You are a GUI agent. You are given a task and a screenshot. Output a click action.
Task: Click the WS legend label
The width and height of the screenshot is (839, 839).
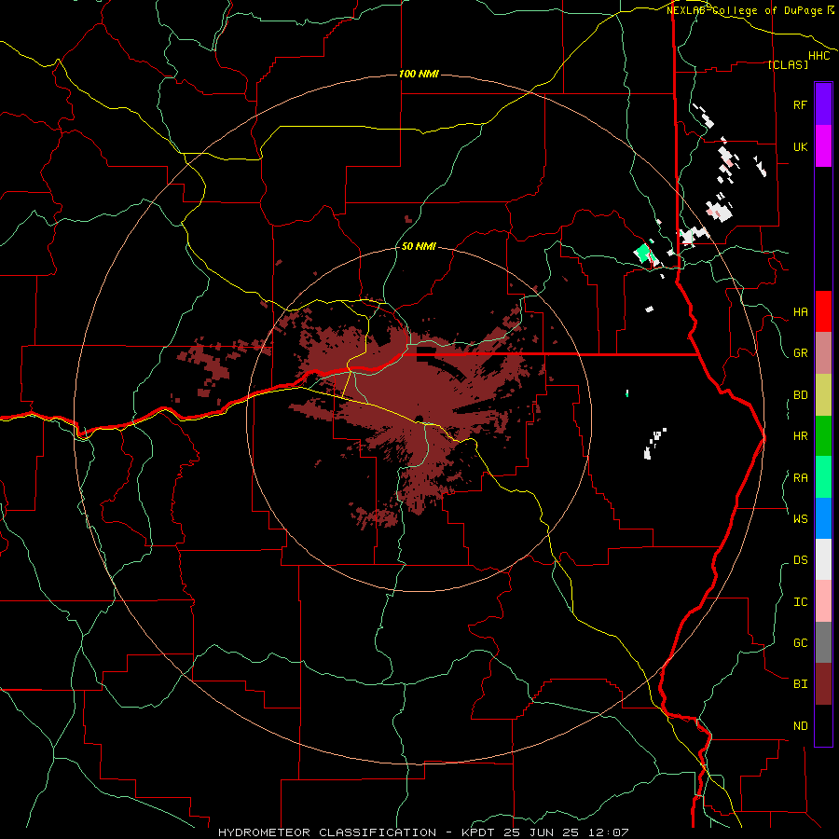800,518
